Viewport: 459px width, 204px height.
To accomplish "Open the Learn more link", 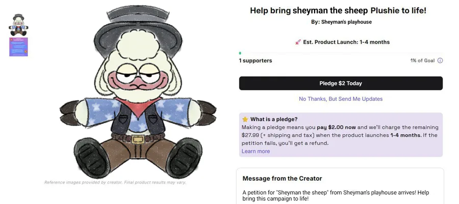I will coord(256,151).
